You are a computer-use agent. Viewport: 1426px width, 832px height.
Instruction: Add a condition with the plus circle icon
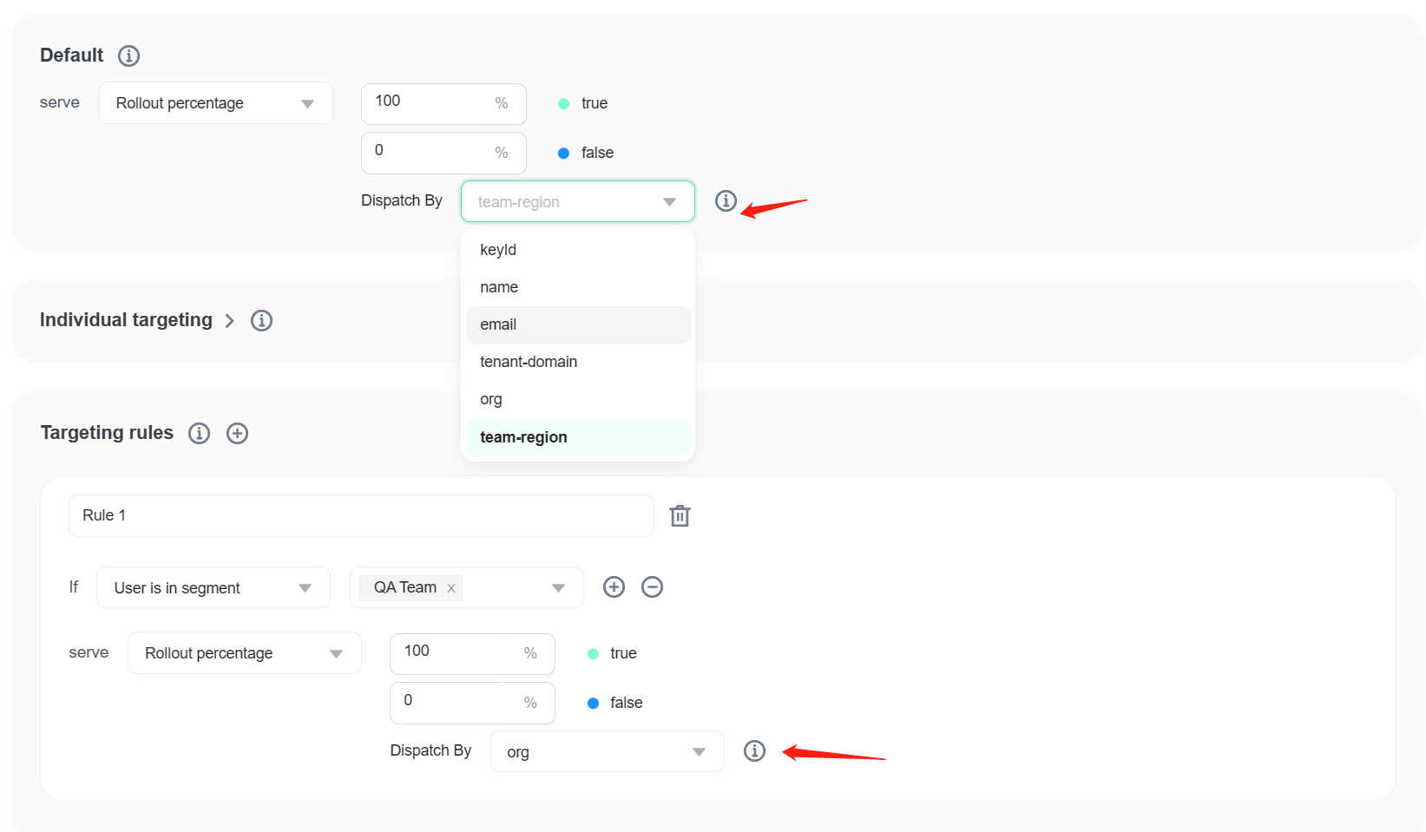click(614, 587)
